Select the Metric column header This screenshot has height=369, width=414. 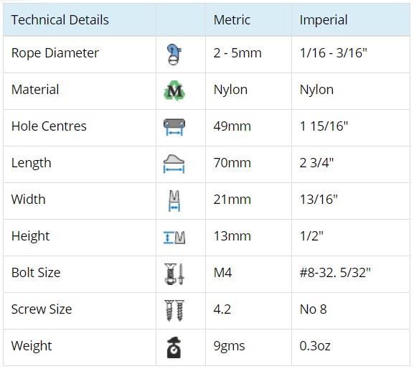click(232, 20)
